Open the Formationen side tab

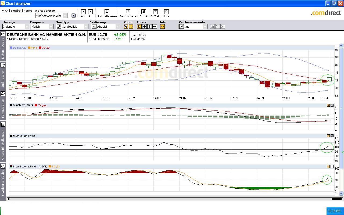[x=3, y=108]
